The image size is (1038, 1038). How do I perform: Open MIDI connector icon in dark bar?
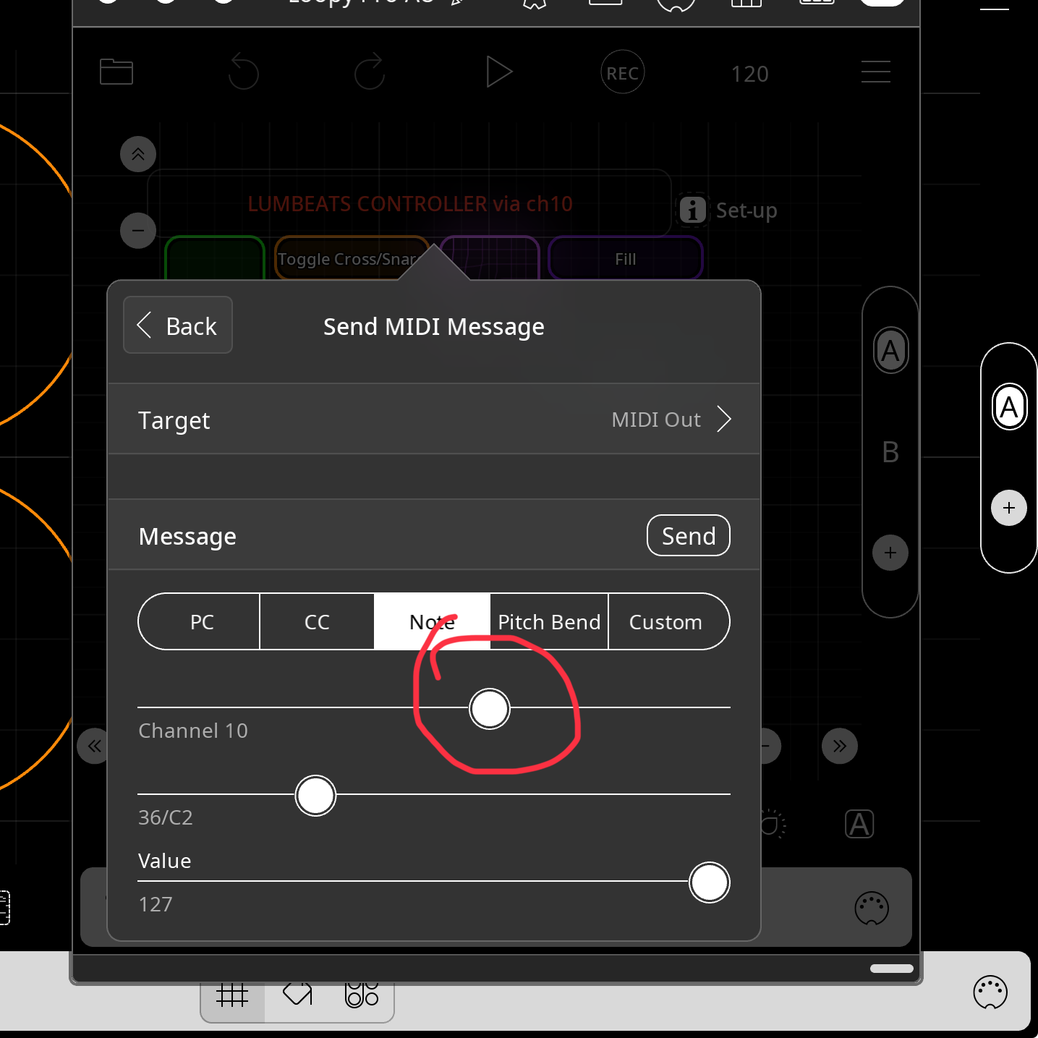871,908
